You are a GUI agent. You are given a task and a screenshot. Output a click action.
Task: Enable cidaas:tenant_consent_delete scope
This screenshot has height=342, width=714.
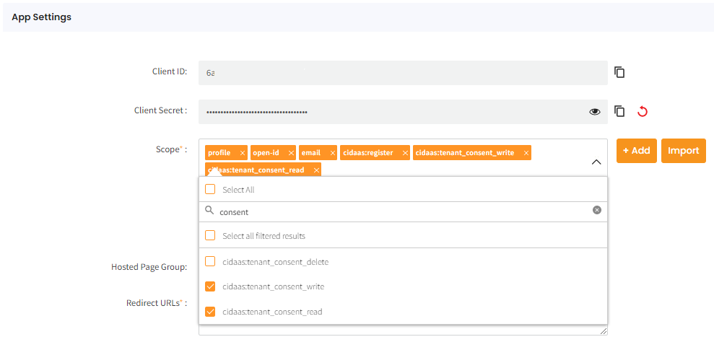click(211, 262)
